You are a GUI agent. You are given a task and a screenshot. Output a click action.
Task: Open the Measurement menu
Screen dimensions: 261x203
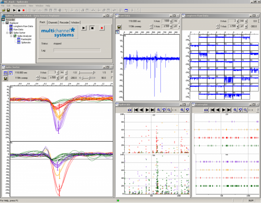pyautogui.click(x=19, y=6)
